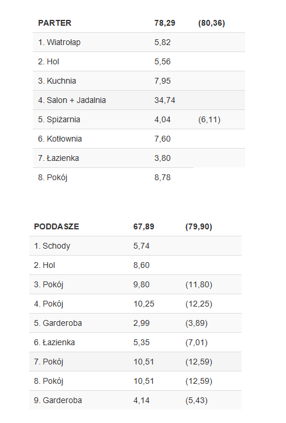
Task: Select the 7. Łazienka row in PARTER
Action: coord(139,158)
